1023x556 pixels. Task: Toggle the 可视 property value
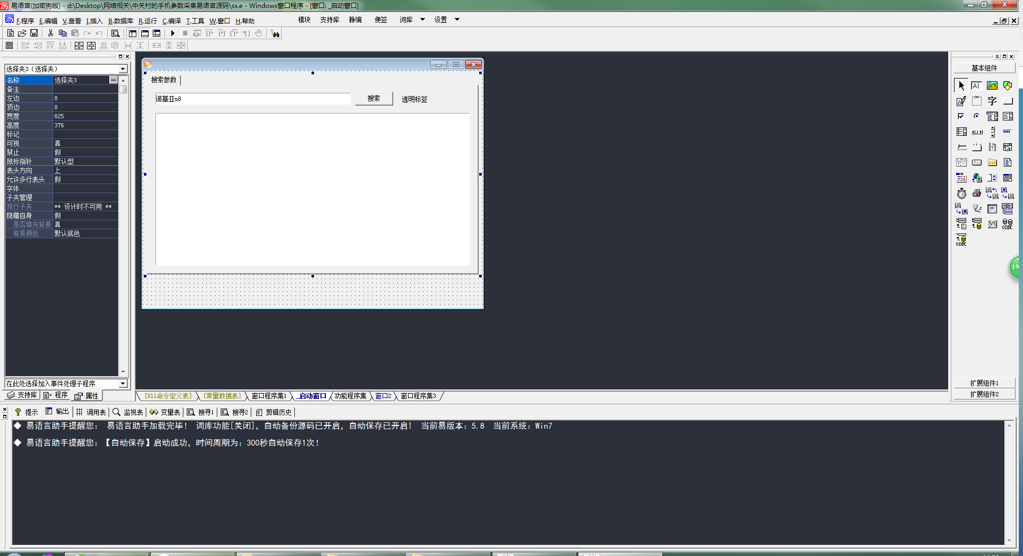click(x=85, y=143)
